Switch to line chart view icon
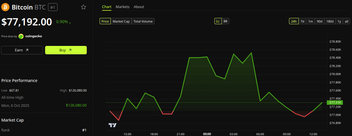Image resolution: width=352 pixels, height=136 pixels. coord(218,21)
